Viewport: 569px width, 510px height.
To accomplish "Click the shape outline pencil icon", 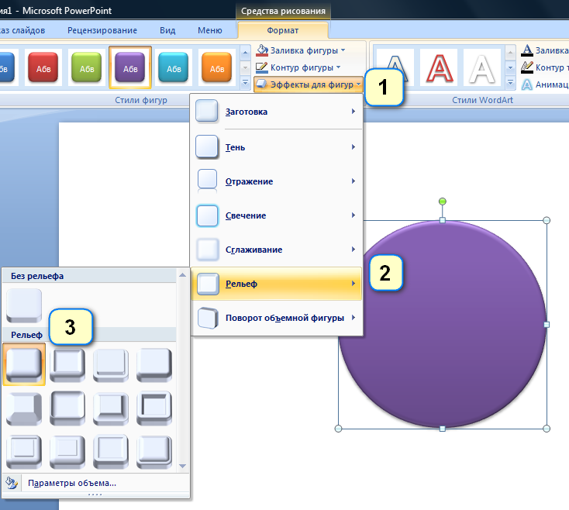I will point(262,67).
